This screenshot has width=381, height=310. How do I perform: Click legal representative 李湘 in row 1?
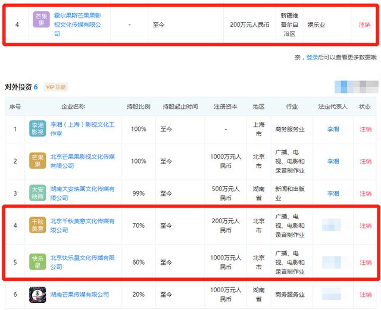pos(333,129)
